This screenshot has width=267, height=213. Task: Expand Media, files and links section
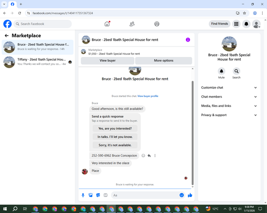pyautogui.click(x=229, y=106)
